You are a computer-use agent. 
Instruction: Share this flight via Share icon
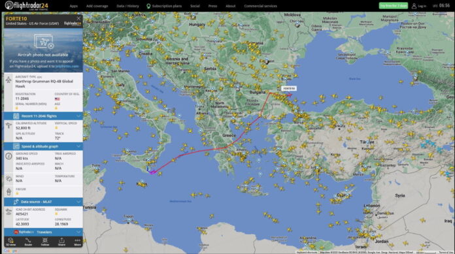(61, 242)
